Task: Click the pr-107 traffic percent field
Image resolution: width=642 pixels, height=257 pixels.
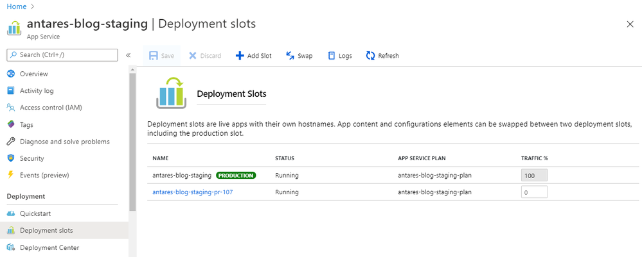Action: [534, 192]
